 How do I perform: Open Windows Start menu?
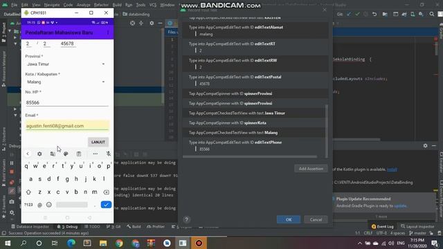(8, 243)
